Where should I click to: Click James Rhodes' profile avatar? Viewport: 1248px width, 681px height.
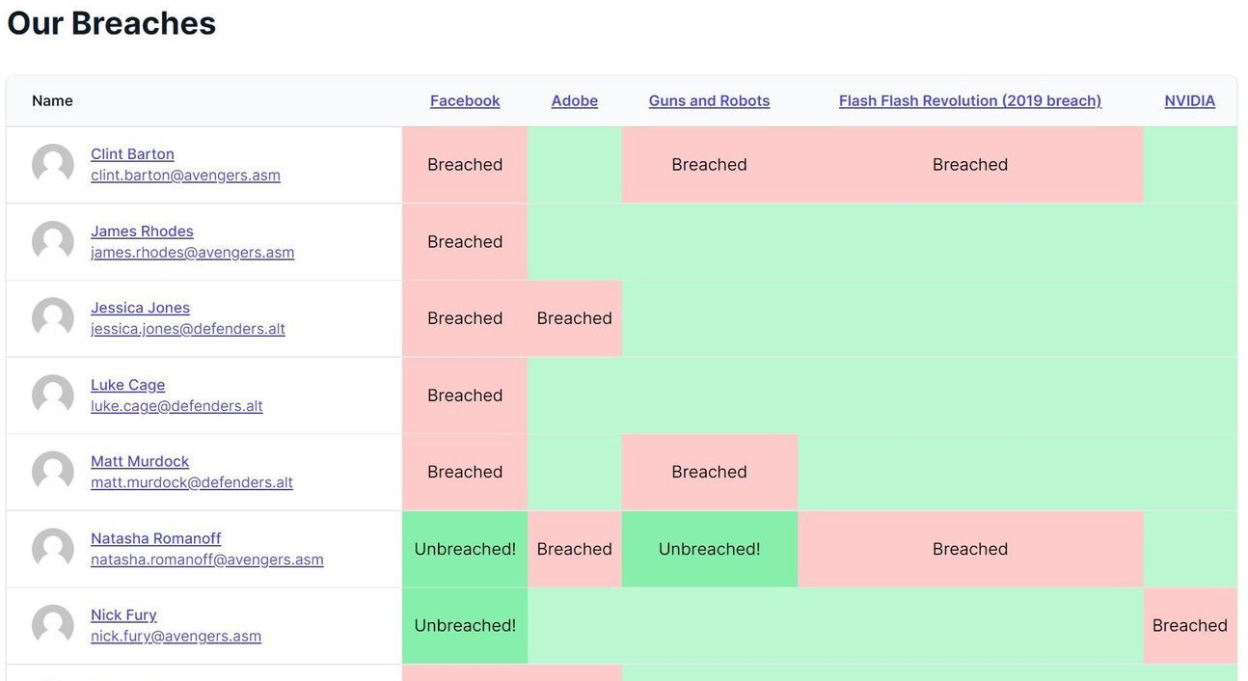[53, 242]
